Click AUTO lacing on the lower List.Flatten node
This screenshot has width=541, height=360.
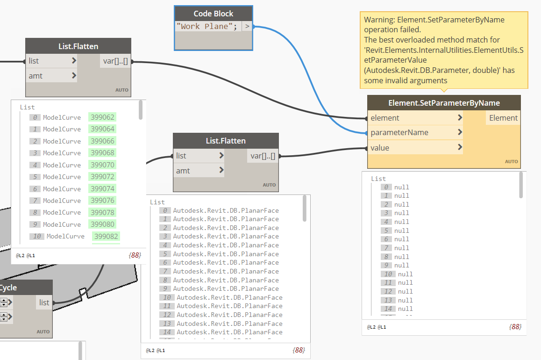click(x=269, y=185)
